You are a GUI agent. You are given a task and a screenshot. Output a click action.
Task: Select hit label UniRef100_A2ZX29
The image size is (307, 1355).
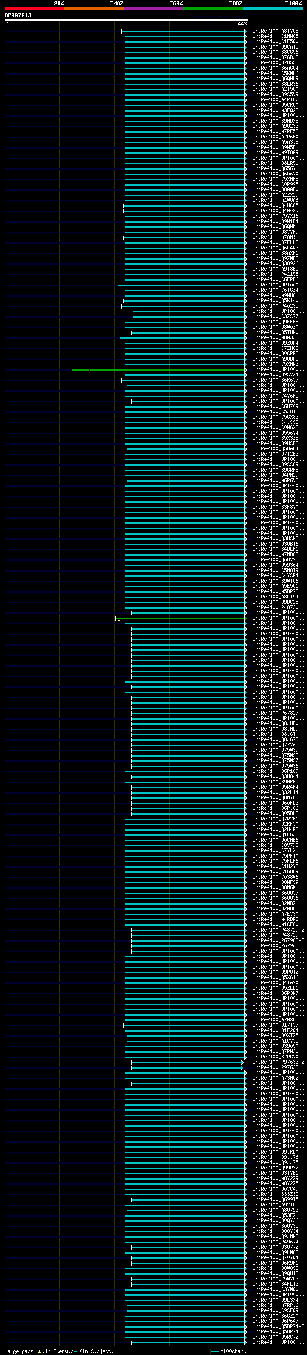(x=275, y=195)
